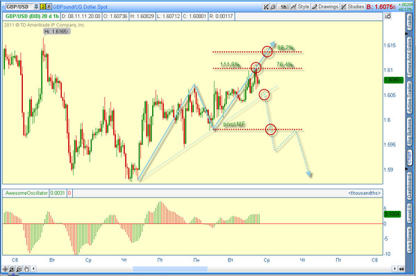Open the Studies menu
416x276 pixels.
coord(352,7)
